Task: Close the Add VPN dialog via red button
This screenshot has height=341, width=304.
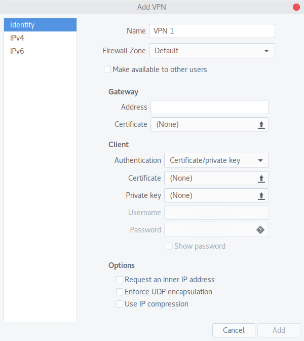Action: click(296, 7)
